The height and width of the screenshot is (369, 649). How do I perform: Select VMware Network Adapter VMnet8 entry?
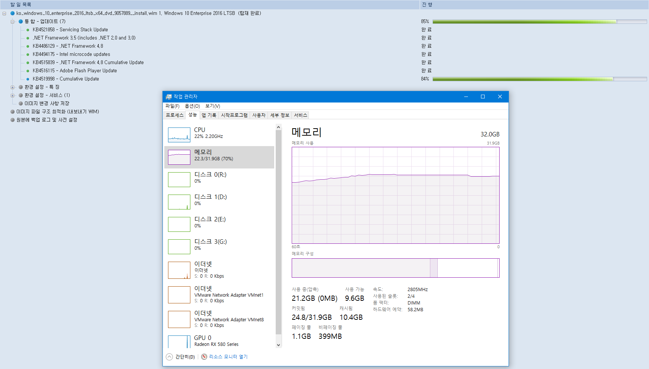coord(219,319)
